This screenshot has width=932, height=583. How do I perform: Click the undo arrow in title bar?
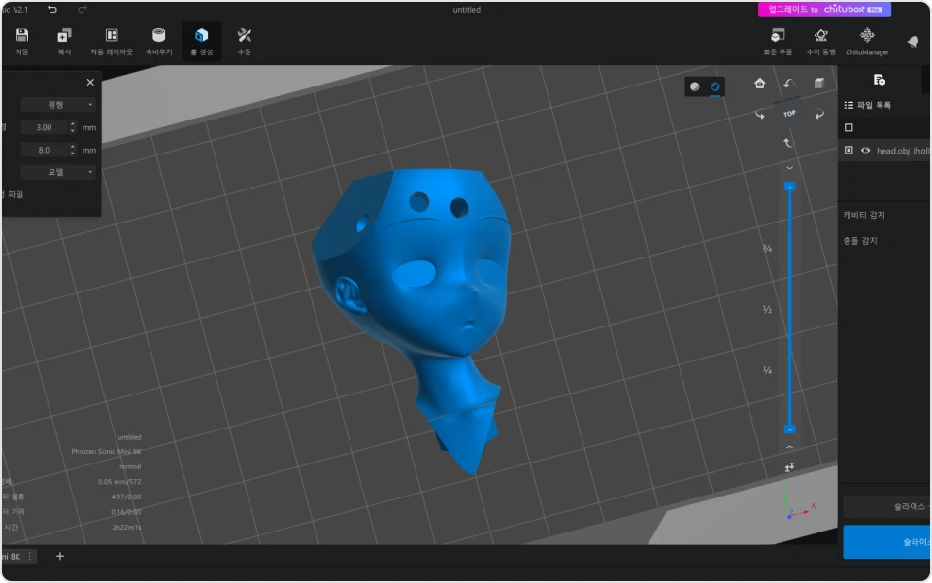[52, 9]
